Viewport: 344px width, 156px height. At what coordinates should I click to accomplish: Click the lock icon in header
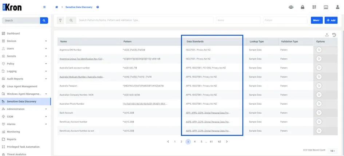coord(303,7)
